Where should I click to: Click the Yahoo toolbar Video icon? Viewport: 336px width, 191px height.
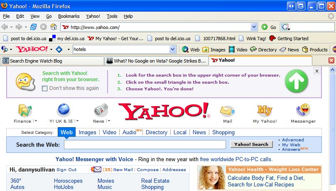click(x=232, y=50)
